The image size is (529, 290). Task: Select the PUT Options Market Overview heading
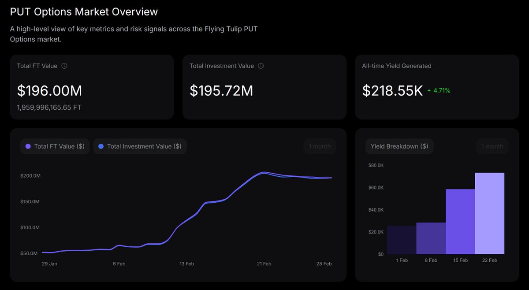[83, 12]
